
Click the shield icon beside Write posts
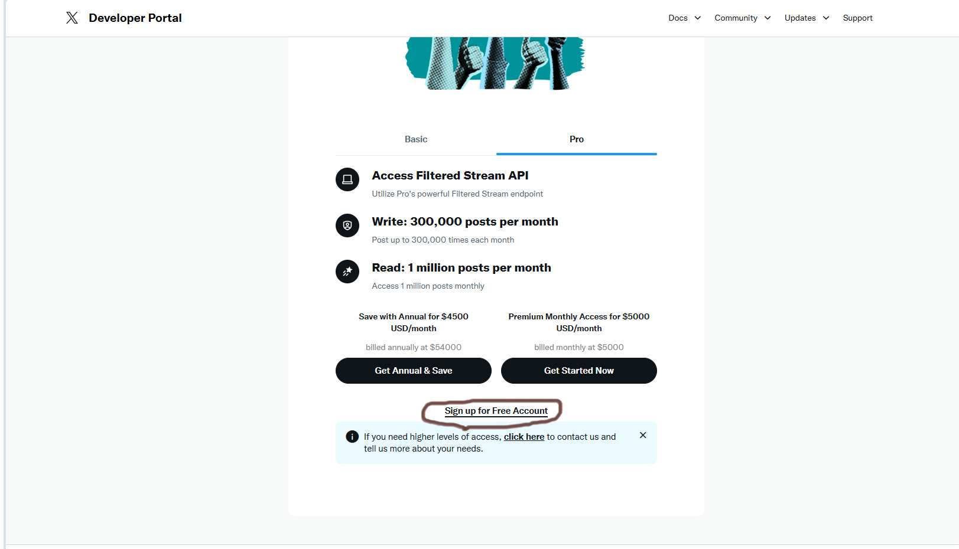coord(347,226)
